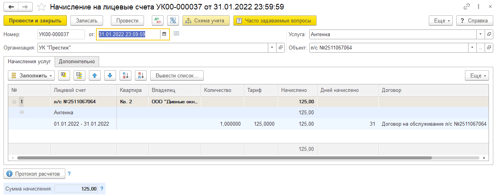The width and height of the screenshot is (498, 196).
Task: Click add row icon in table toolbar
Action: 64,75
